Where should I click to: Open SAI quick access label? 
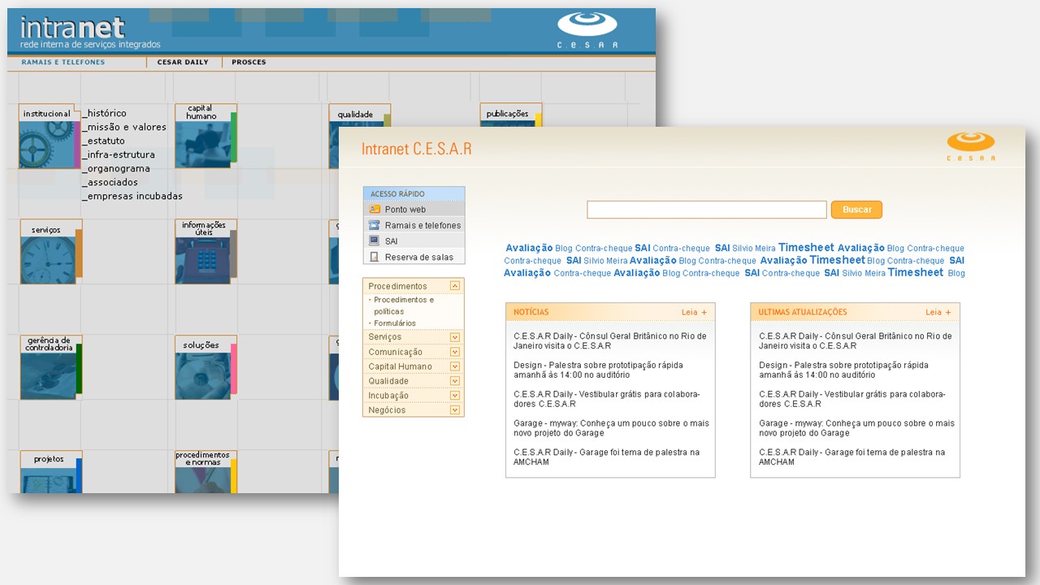click(392, 241)
